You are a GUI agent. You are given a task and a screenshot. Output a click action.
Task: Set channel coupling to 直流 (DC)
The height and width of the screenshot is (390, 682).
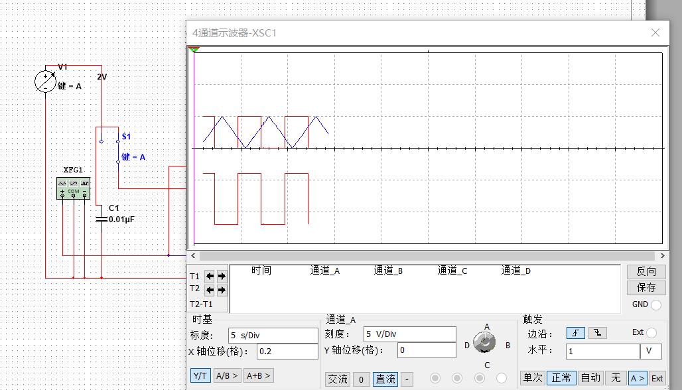pos(385,379)
